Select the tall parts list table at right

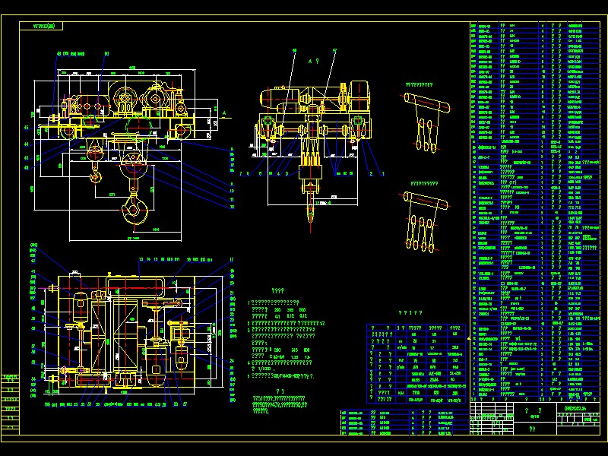(535, 212)
